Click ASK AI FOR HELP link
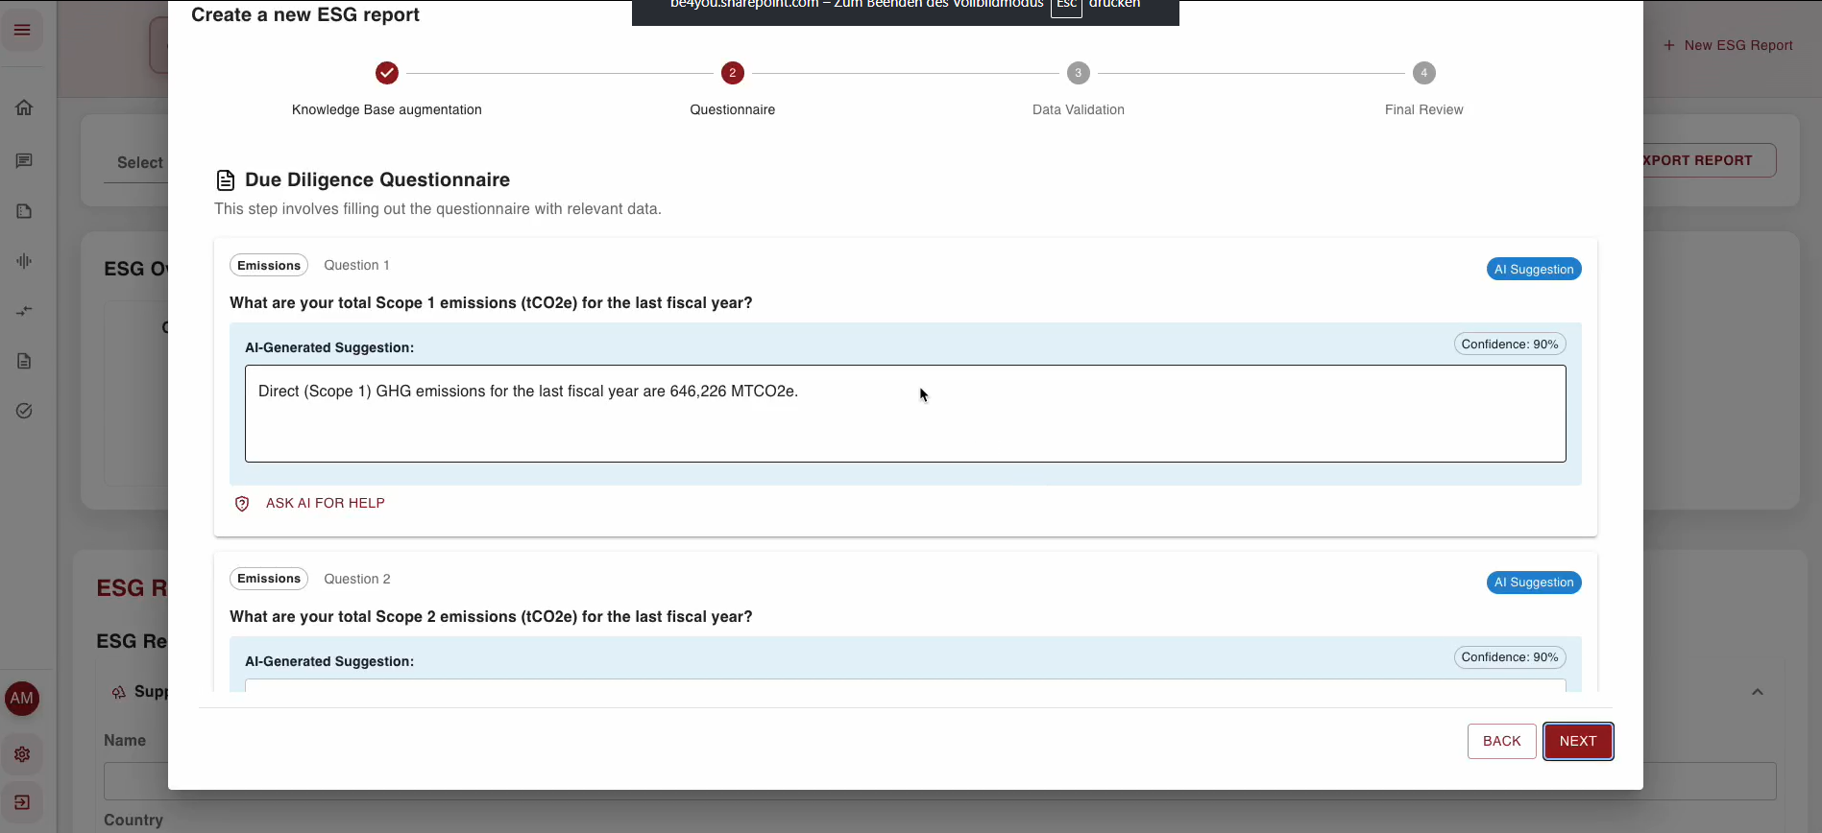Screen dimensions: 1822x833 pos(325,504)
